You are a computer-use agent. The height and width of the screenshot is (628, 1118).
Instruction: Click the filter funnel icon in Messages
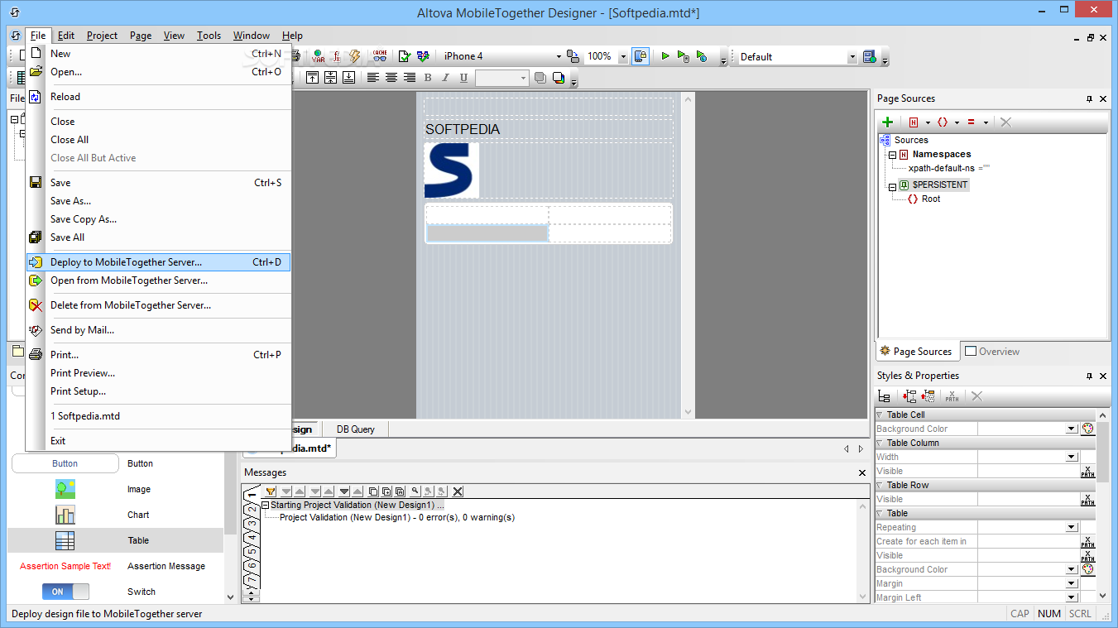[x=271, y=491]
